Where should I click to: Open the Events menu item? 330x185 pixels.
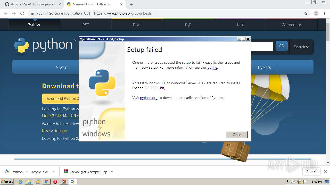(264, 67)
